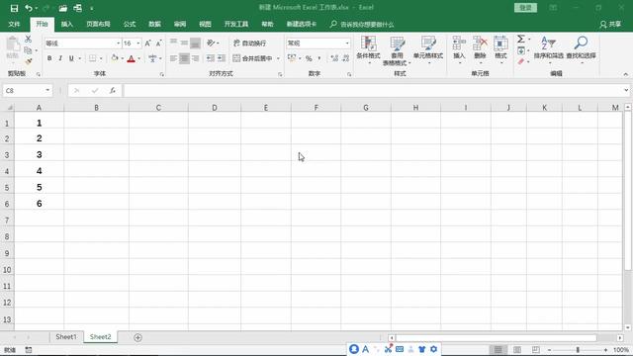Select cell A3 containing 3
This screenshot has height=356, width=633.
(40, 154)
